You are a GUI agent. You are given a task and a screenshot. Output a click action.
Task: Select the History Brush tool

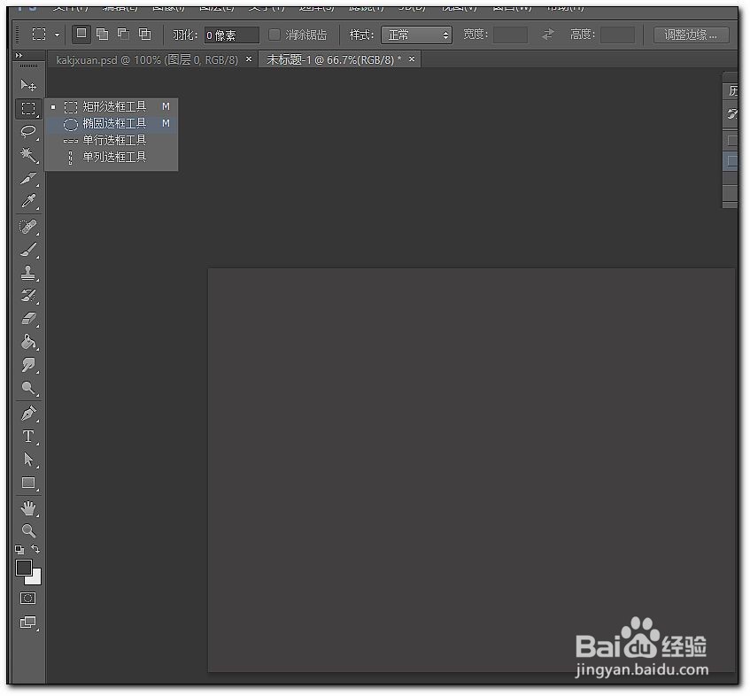click(28, 296)
